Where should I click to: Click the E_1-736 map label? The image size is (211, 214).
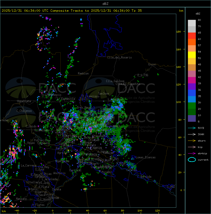[143, 75]
